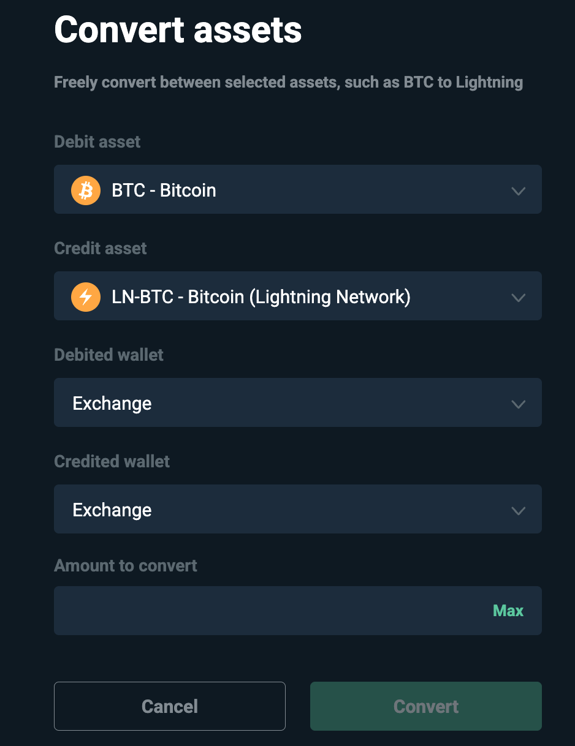The width and height of the screenshot is (575, 746).
Task: Click the orange Bitcoin logo icon
Action: coord(86,190)
